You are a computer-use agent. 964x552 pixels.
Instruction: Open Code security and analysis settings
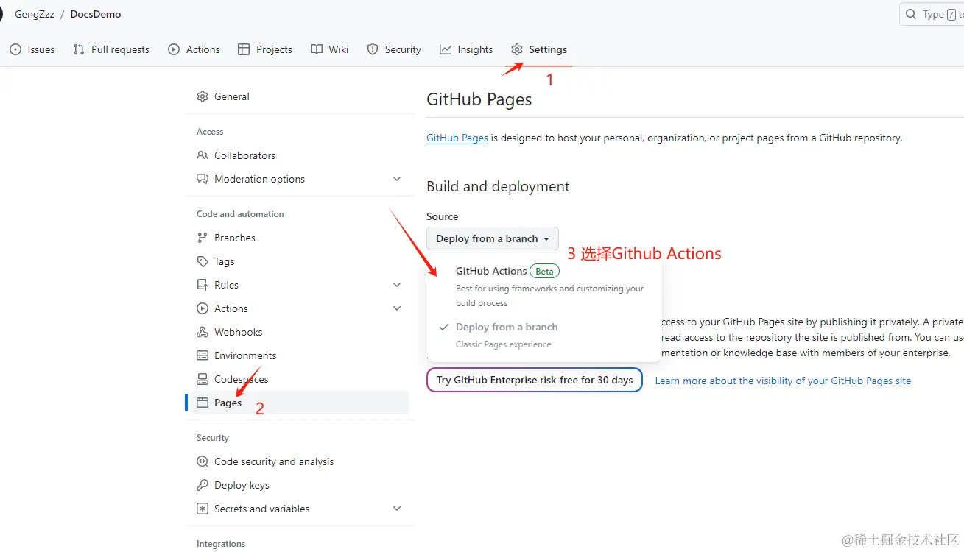[x=300, y=461]
